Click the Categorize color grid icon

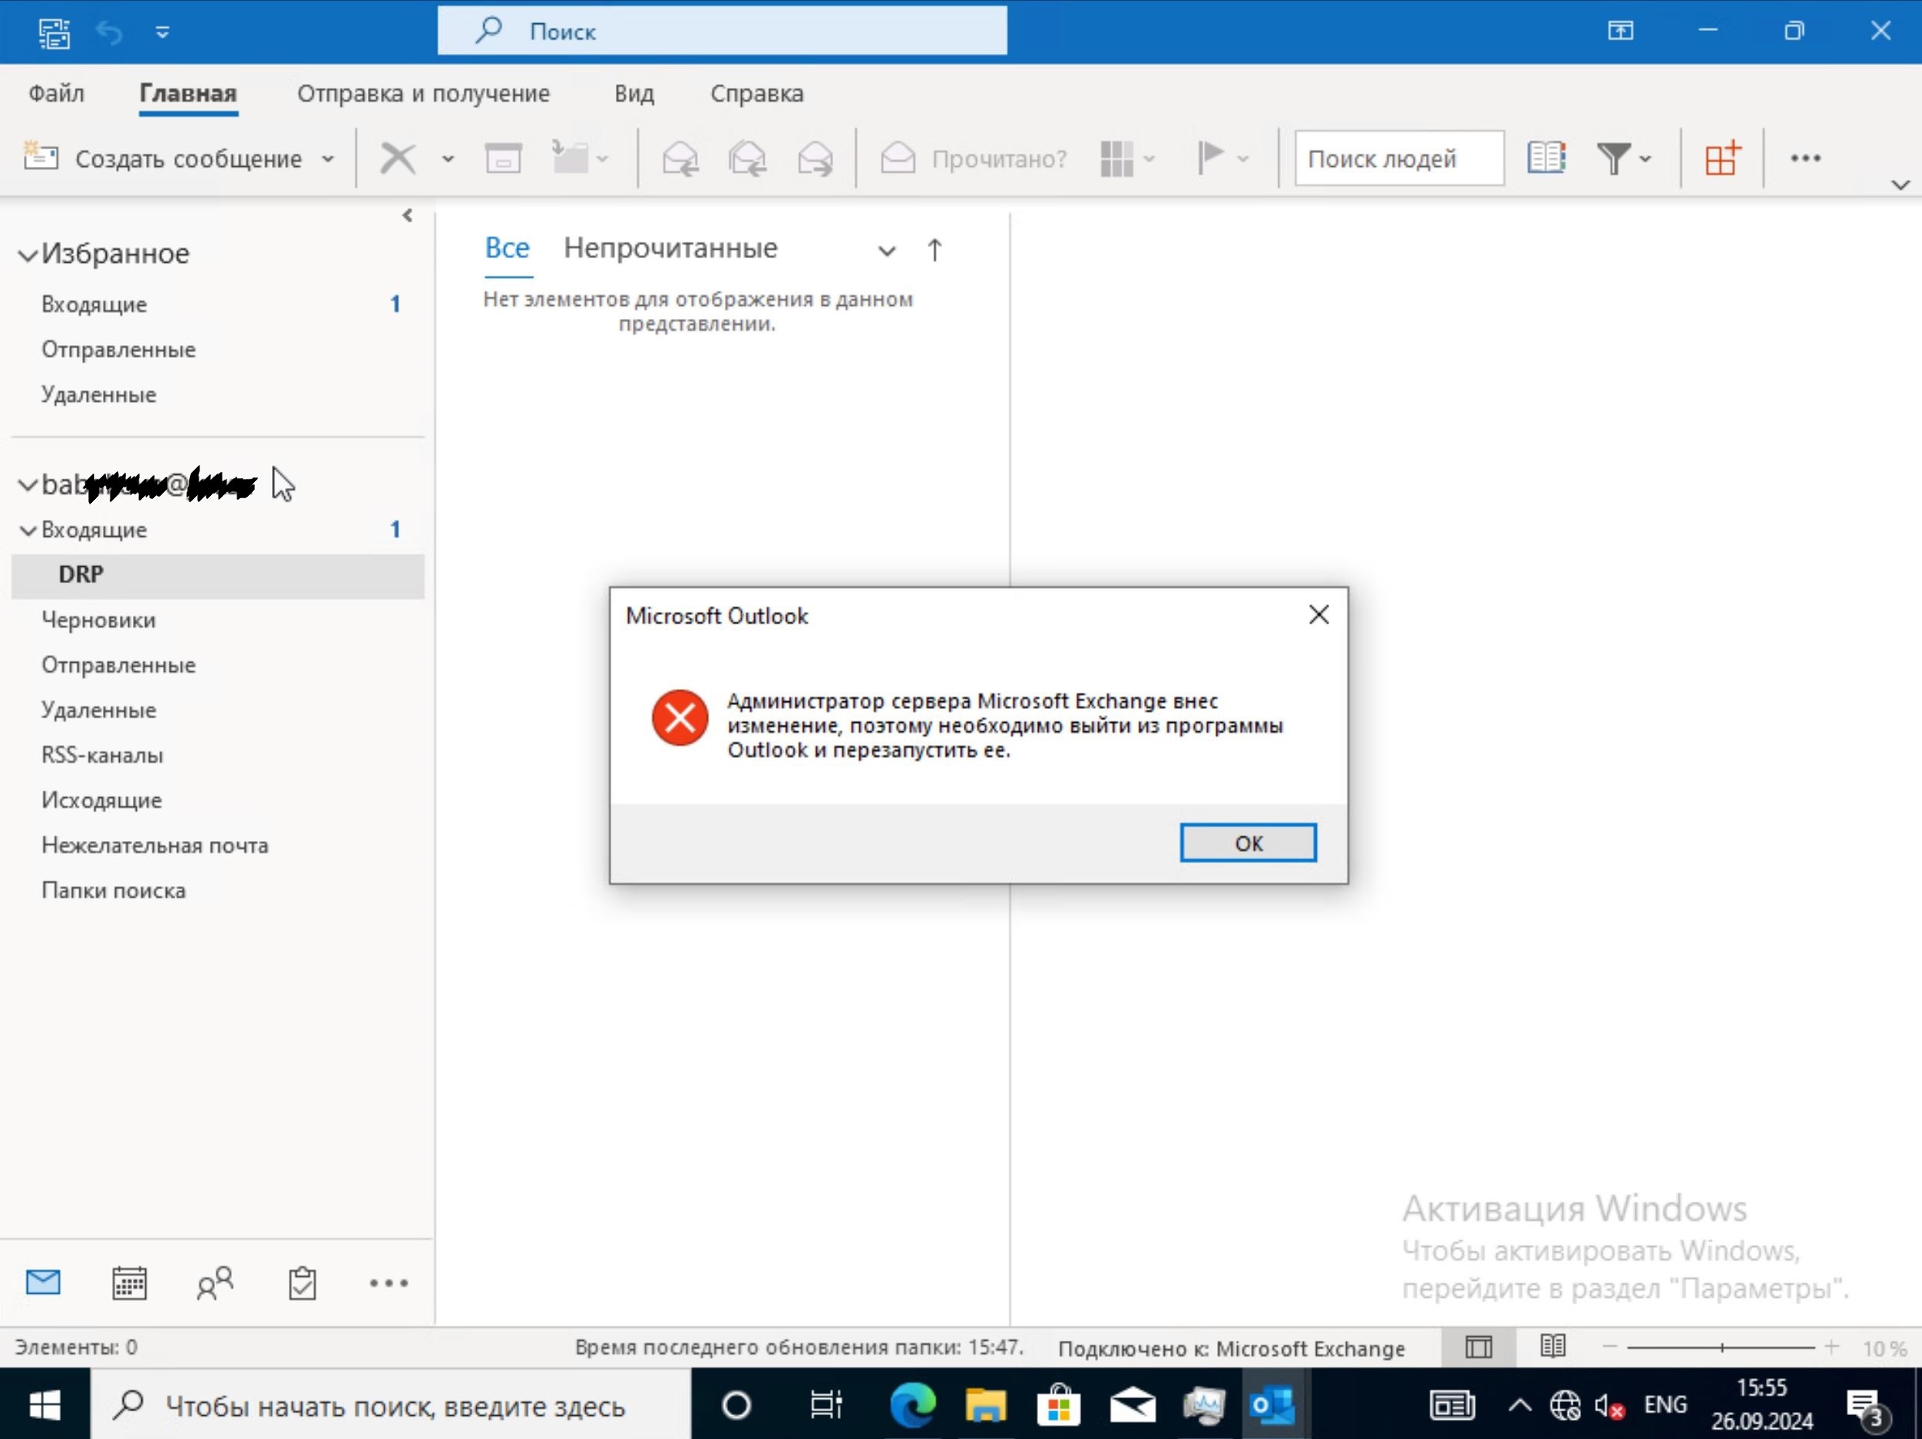[1117, 158]
